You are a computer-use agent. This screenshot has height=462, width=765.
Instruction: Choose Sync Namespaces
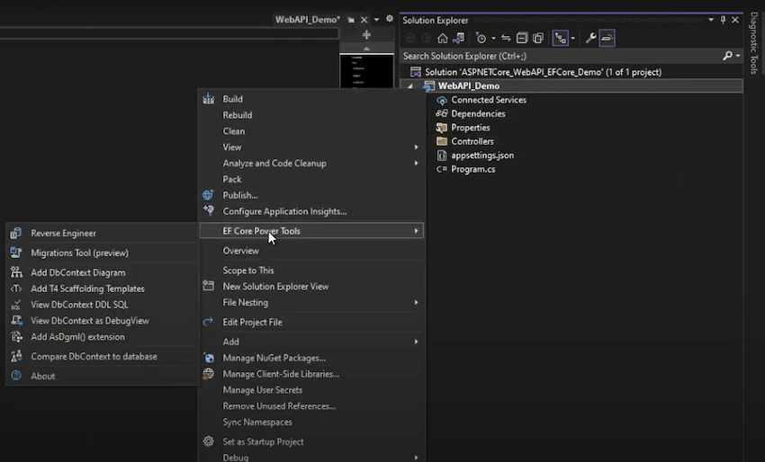pos(311,422)
